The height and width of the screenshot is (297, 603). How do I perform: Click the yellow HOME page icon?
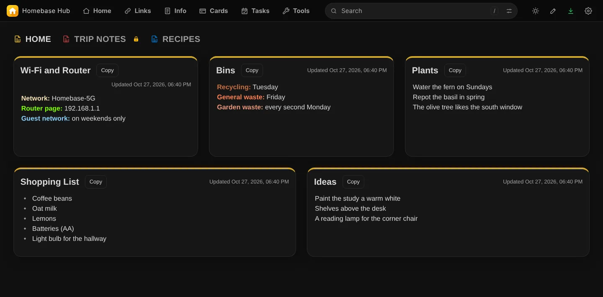click(18, 39)
